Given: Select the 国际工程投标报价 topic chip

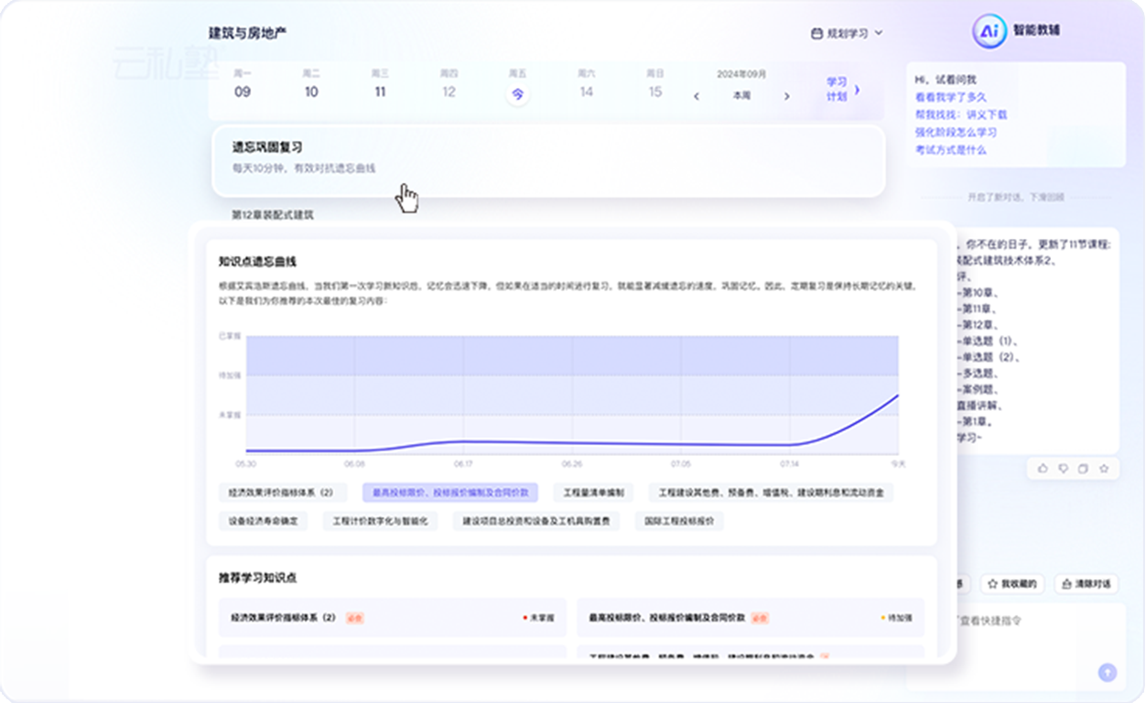Looking at the screenshot, I should 679,521.
